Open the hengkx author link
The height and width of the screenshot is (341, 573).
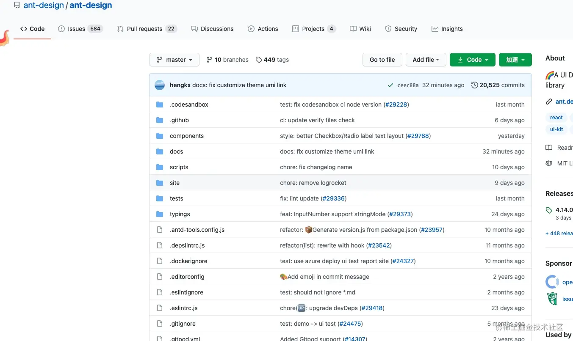click(180, 85)
